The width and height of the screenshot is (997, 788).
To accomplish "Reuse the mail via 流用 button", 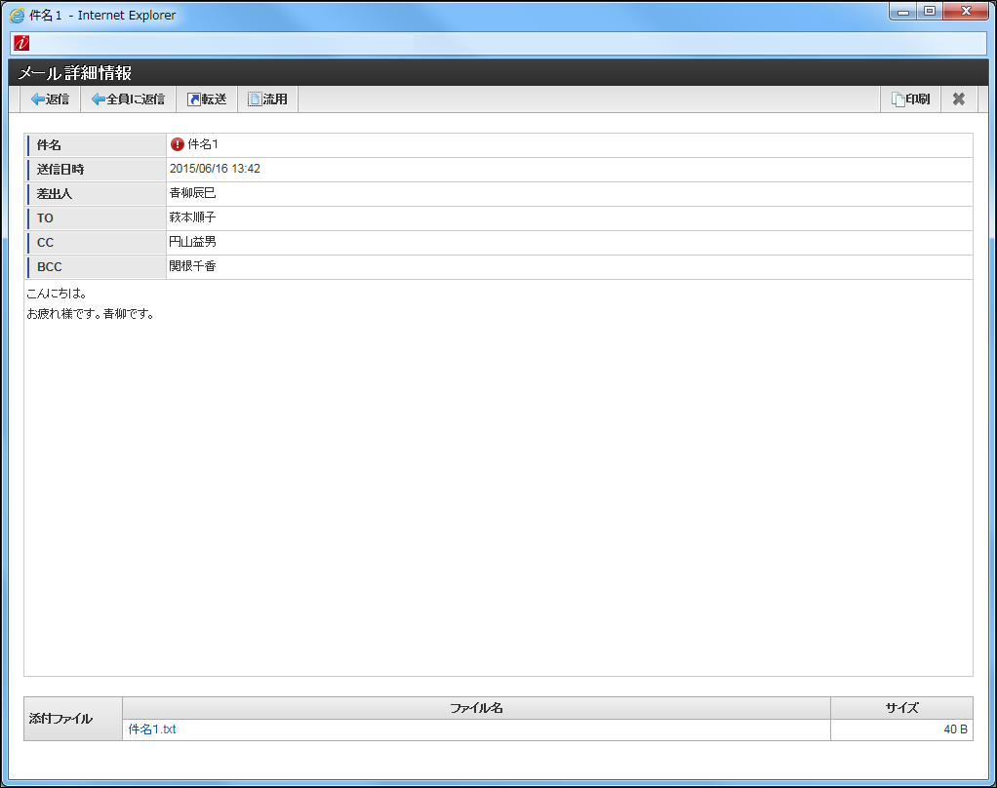I will 267,99.
